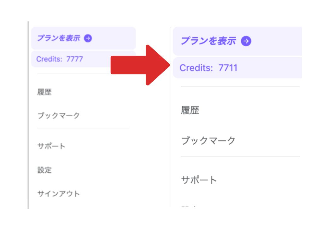Choose サポート in the smaller menu
The image size is (323, 242).
point(51,146)
